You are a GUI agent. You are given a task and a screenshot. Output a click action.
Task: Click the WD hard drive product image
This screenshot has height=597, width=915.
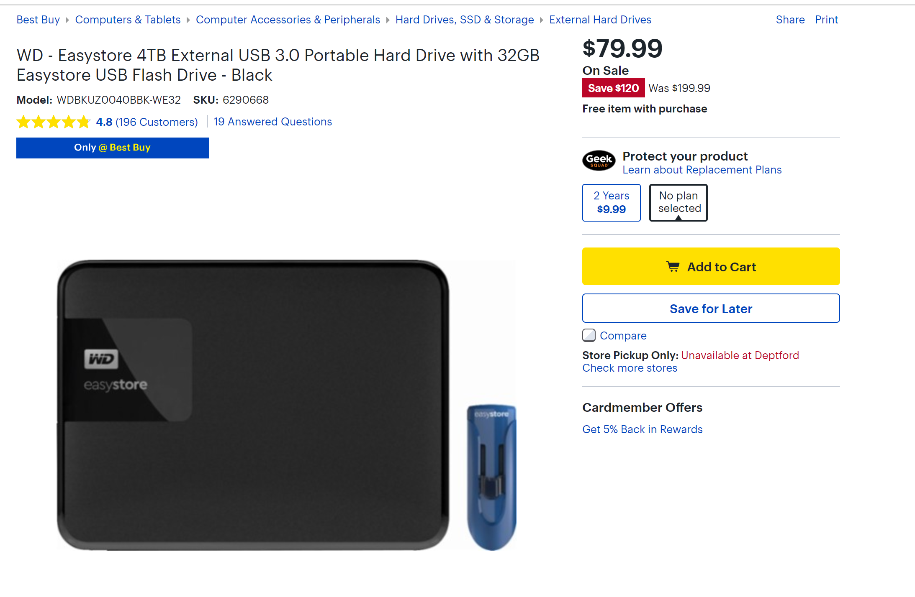tap(253, 405)
